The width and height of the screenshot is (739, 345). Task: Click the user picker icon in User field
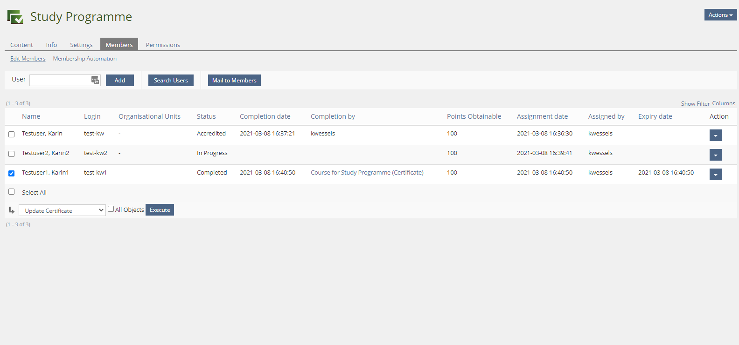95,80
